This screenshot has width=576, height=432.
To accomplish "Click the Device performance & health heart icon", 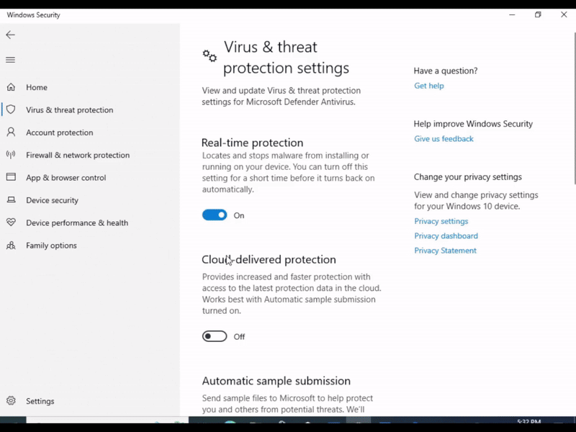I will pos(11,222).
